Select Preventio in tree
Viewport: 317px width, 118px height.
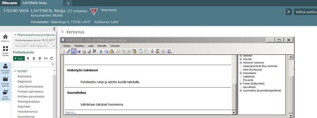(248, 80)
